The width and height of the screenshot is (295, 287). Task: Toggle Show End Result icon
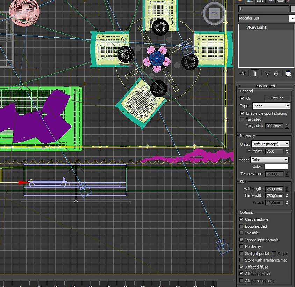(255, 73)
